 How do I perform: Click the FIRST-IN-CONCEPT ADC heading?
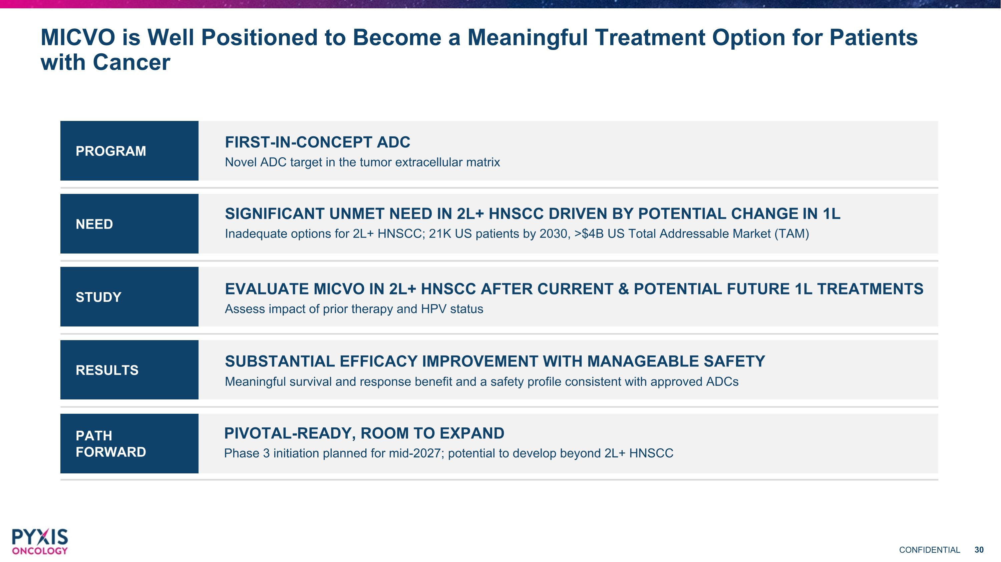pyautogui.click(x=317, y=142)
